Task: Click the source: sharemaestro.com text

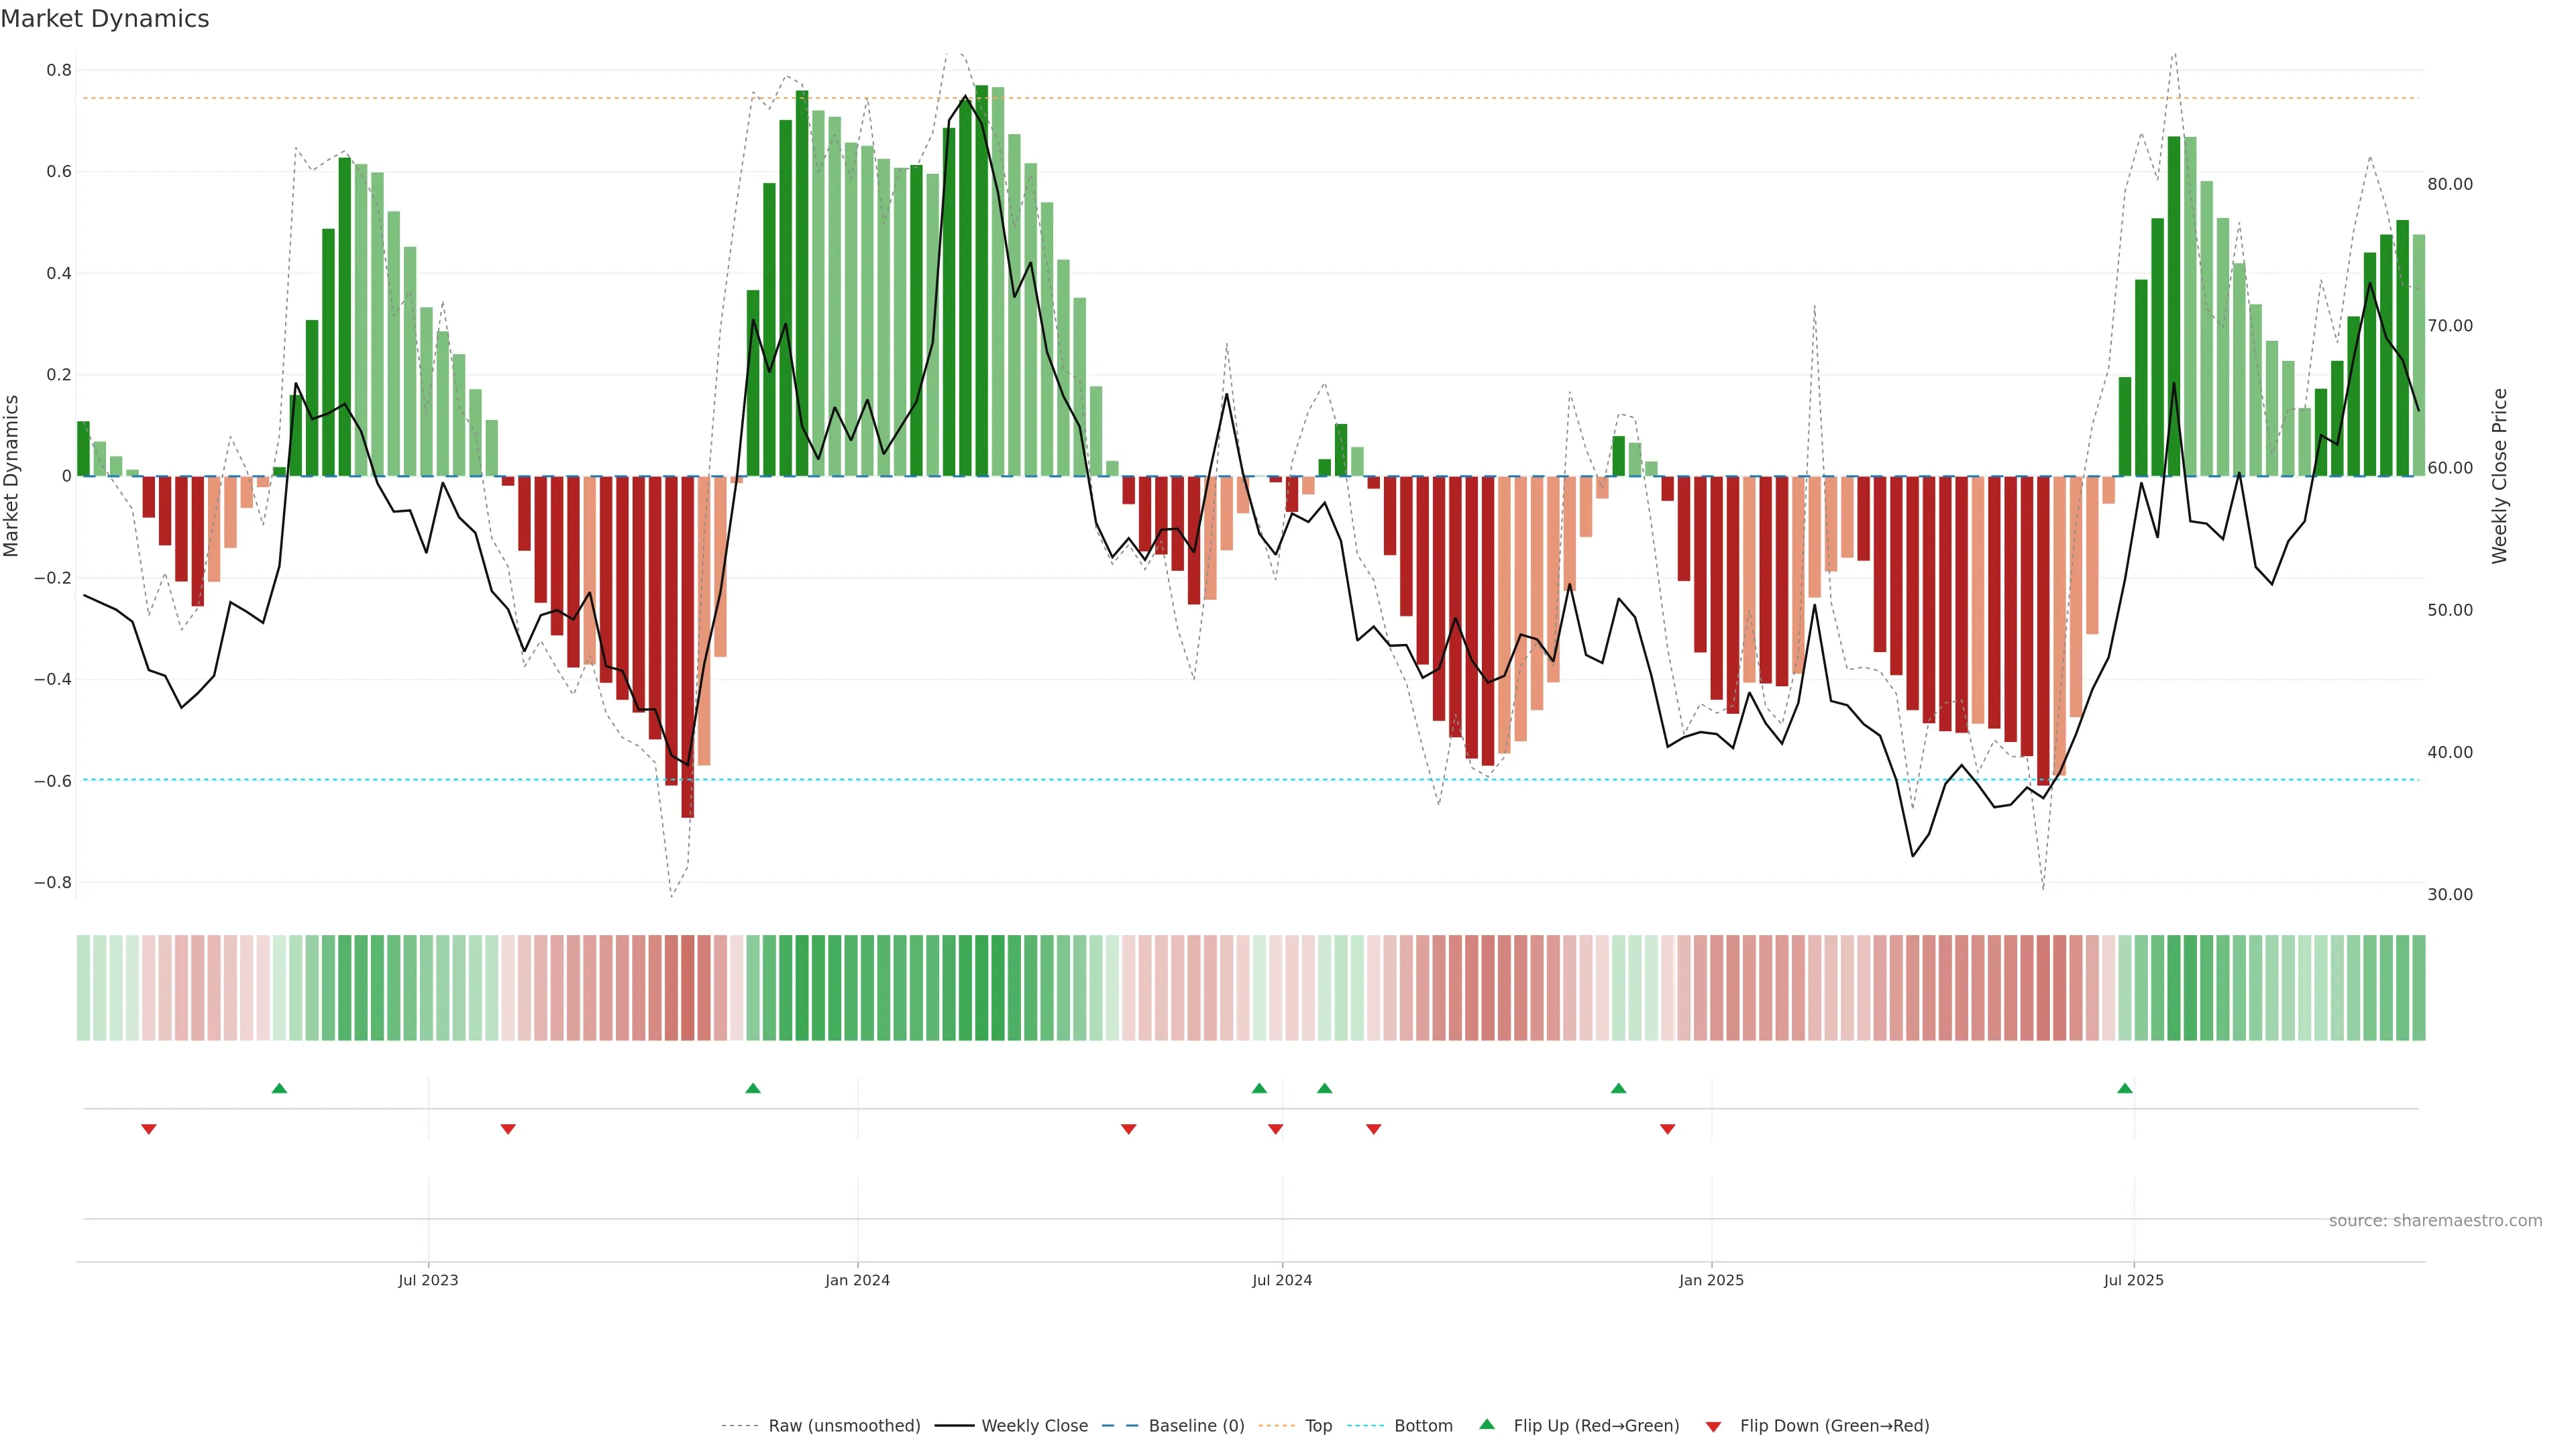Action: (2435, 1221)
